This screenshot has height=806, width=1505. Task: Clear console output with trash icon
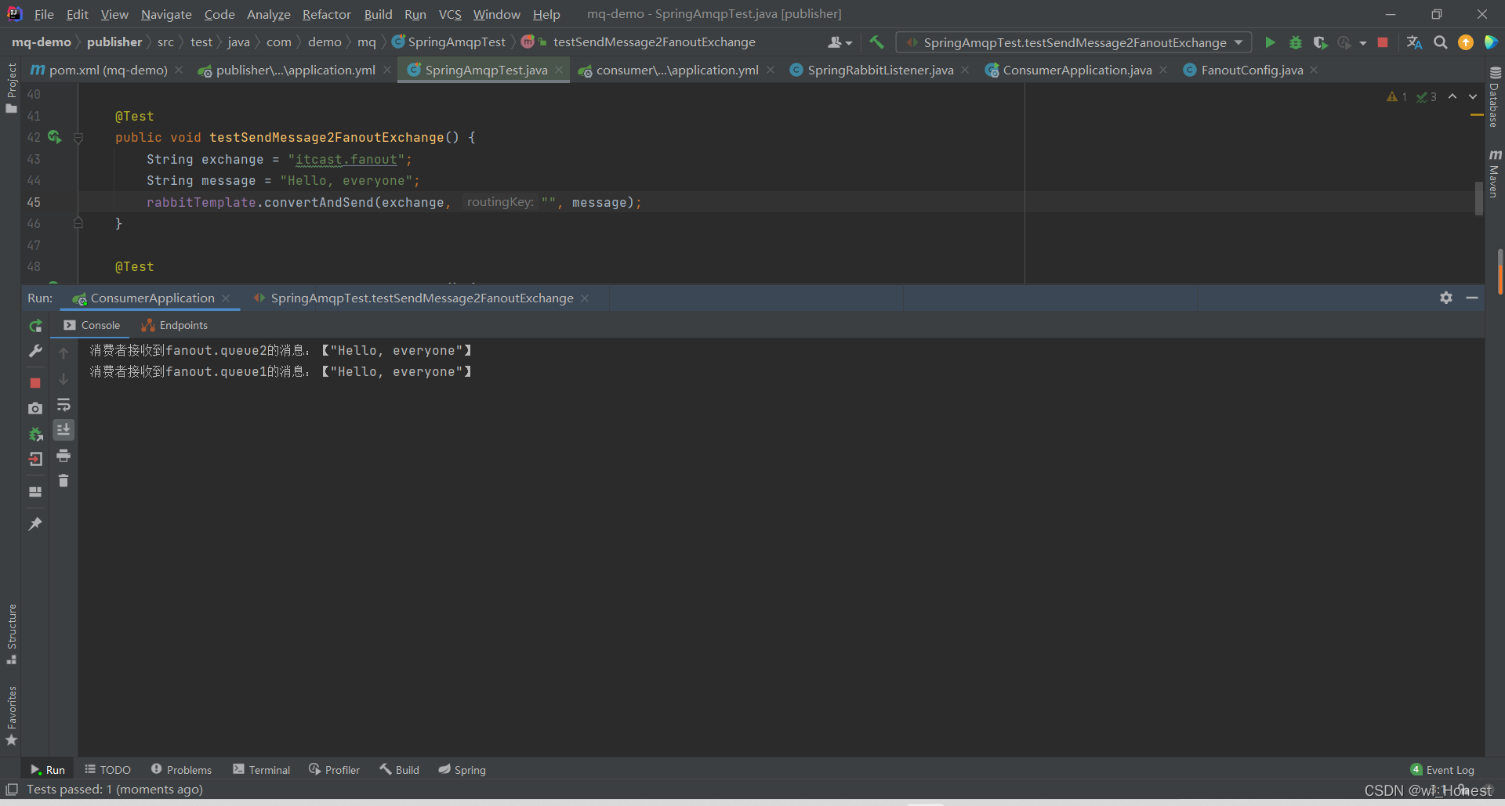(x=63, y=481)
